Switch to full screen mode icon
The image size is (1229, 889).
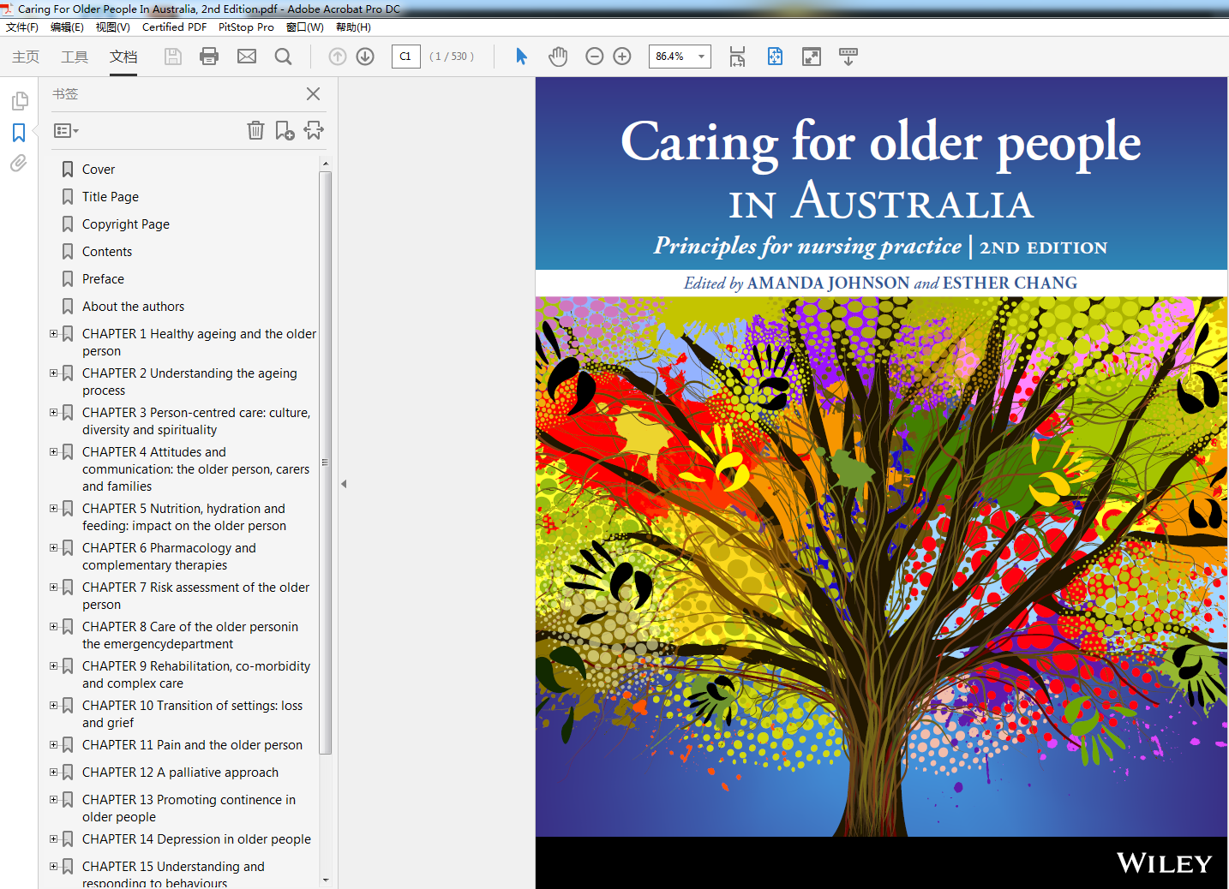[812, 57]
